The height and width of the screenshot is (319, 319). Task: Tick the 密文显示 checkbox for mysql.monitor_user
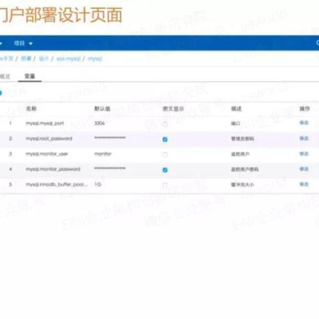pyautogui.click(x=165, y=155)
